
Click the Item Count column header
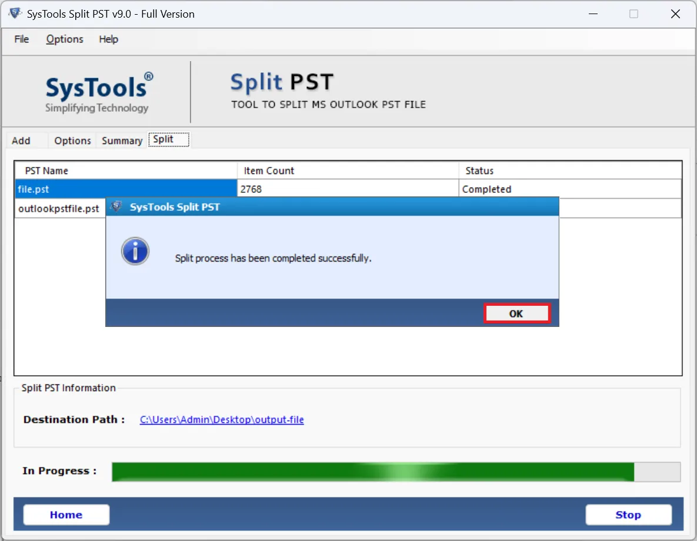(x=348, y=171)
